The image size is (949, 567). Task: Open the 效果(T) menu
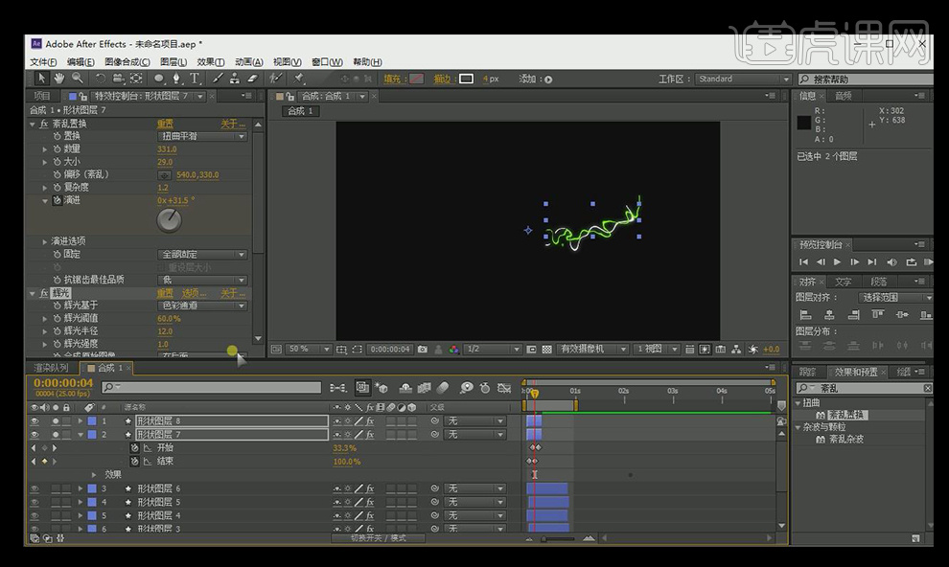pyautogui.click(x=211, y=62)
